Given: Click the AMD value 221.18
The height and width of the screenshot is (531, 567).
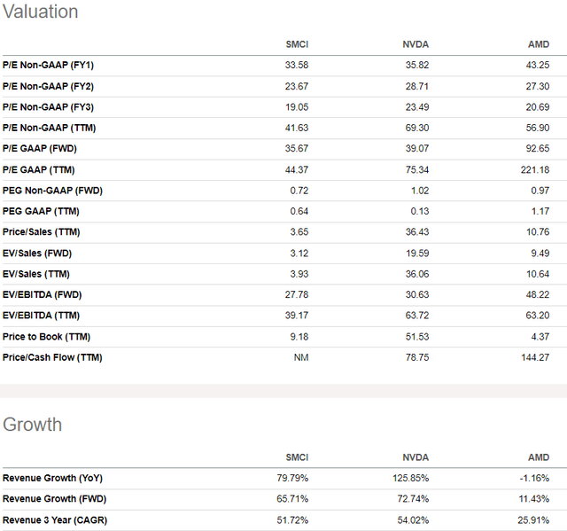Looking at the screenshot, I should (535, 169).
